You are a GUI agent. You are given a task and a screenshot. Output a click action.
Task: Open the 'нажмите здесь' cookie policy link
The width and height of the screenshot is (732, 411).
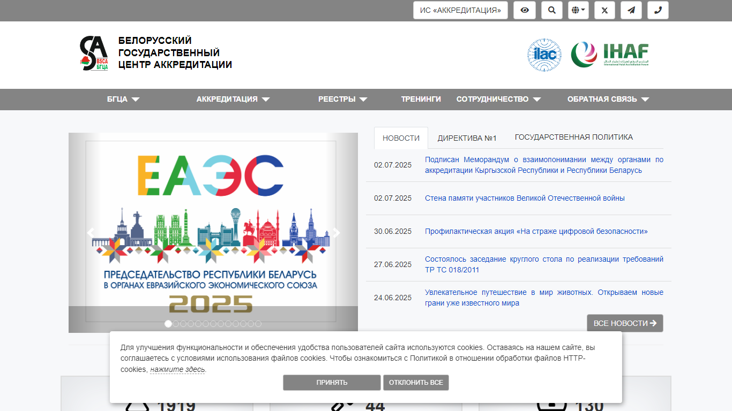click(x=177, y=369)
